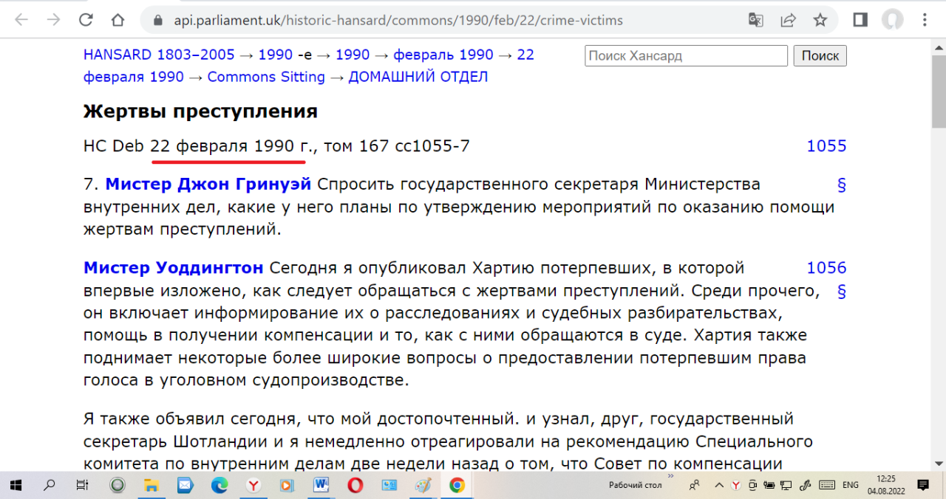
Task: Click section permalink beside Уоддингтон answer
Action: tap(841, 292)
